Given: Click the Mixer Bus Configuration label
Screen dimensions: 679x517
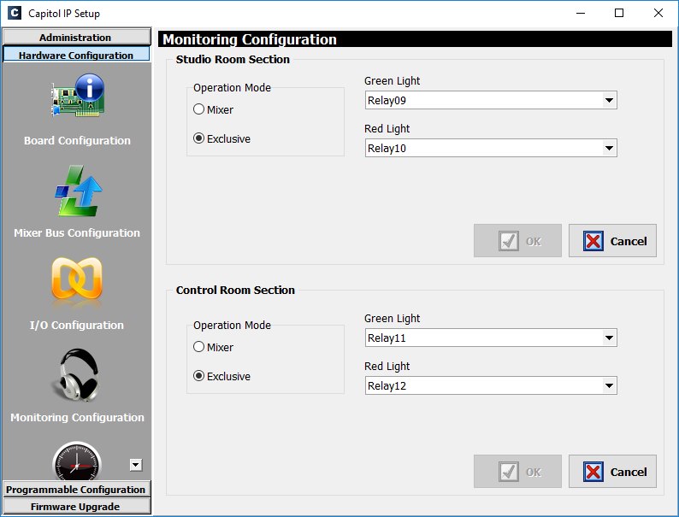Looking at the screenshot, I should pos(77,232).
